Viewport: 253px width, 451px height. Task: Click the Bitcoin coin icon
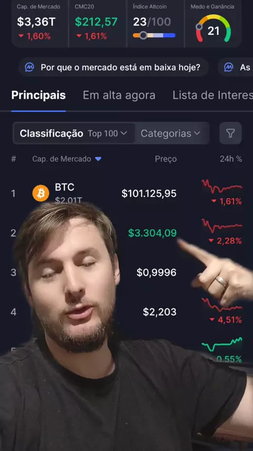point(41,193)
